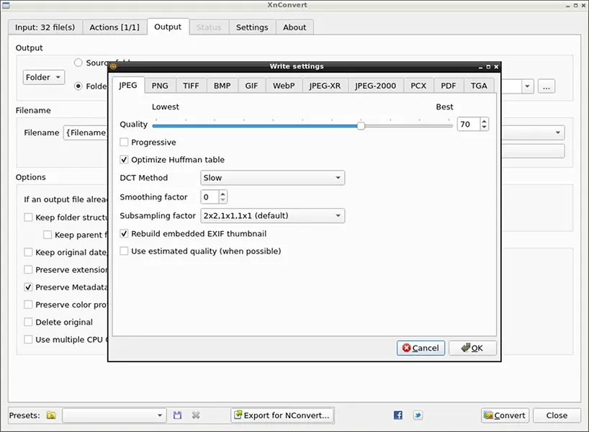
Task: Enable Use estimated quality checkbox
Action: point(124,251)
